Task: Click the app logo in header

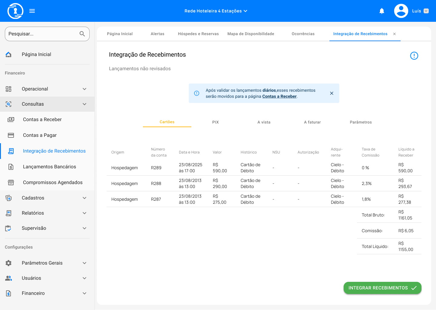Action: click(15, 11)
